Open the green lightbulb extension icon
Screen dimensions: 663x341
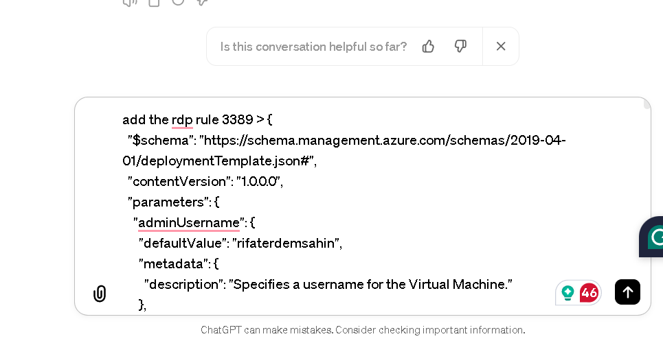568,292
